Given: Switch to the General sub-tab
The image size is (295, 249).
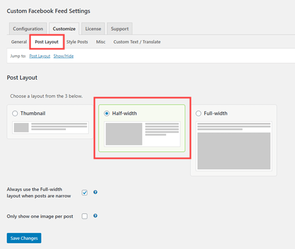Looking at the screenshot, I should pyautogui.click(x=19, y=42).
